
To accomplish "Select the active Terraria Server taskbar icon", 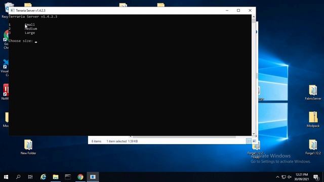I will click(93, 177).
